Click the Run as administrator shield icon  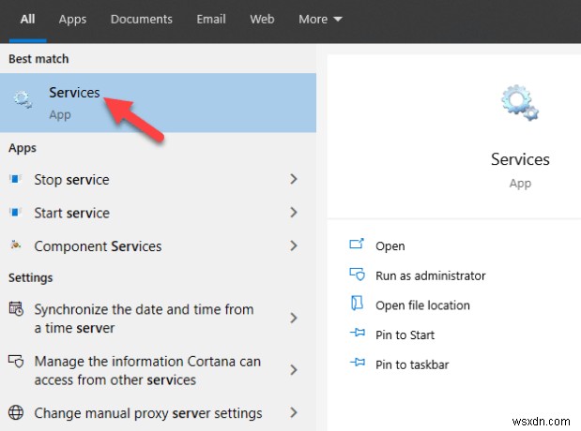pyautogui.click(x=357, y=275)
